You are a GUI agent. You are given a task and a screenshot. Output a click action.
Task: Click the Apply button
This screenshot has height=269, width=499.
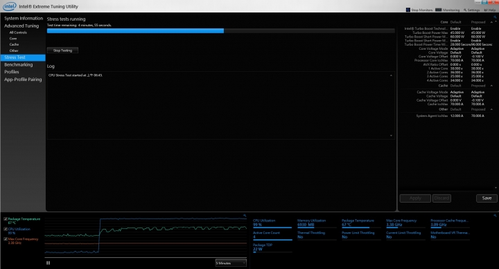[415, 198]
